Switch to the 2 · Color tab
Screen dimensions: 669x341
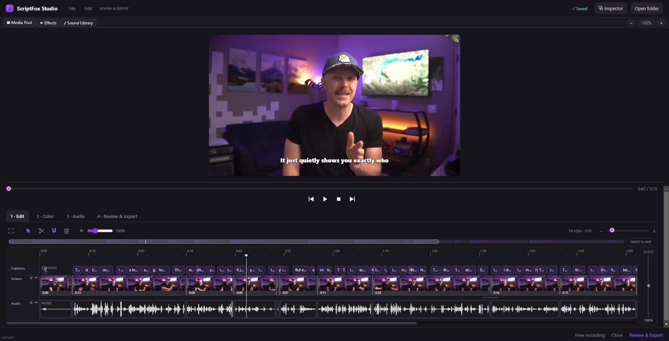45,216
